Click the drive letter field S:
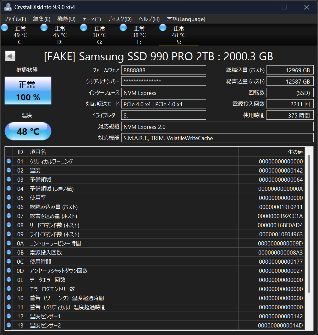 pyautogui.click(x=164, y=115)
